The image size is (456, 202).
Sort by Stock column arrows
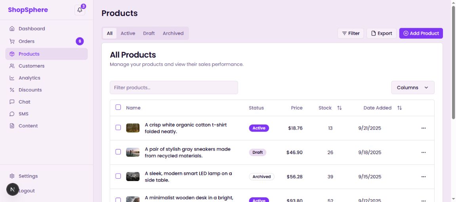[339, 108]
